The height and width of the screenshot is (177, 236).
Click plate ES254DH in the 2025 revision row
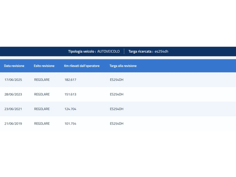point(117,80)
